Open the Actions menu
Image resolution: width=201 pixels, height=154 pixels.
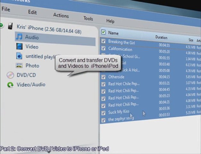61,15
